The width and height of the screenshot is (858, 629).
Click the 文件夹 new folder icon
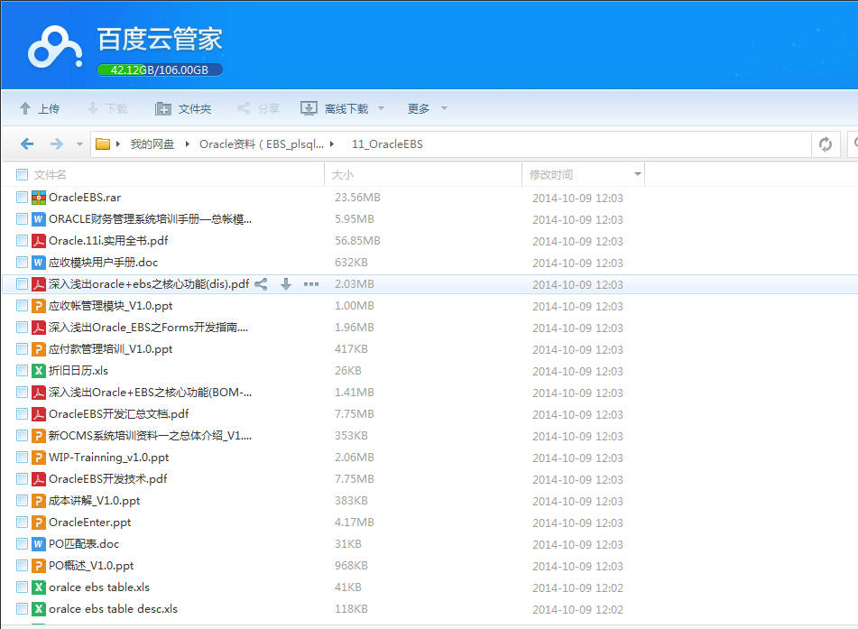pyautogui.click(x=163, y=108)
